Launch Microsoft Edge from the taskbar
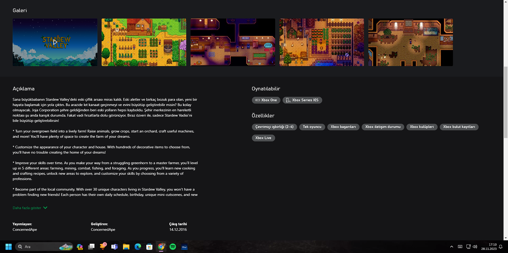Viewport: 508px width, 253px height. tap(138, 247)
